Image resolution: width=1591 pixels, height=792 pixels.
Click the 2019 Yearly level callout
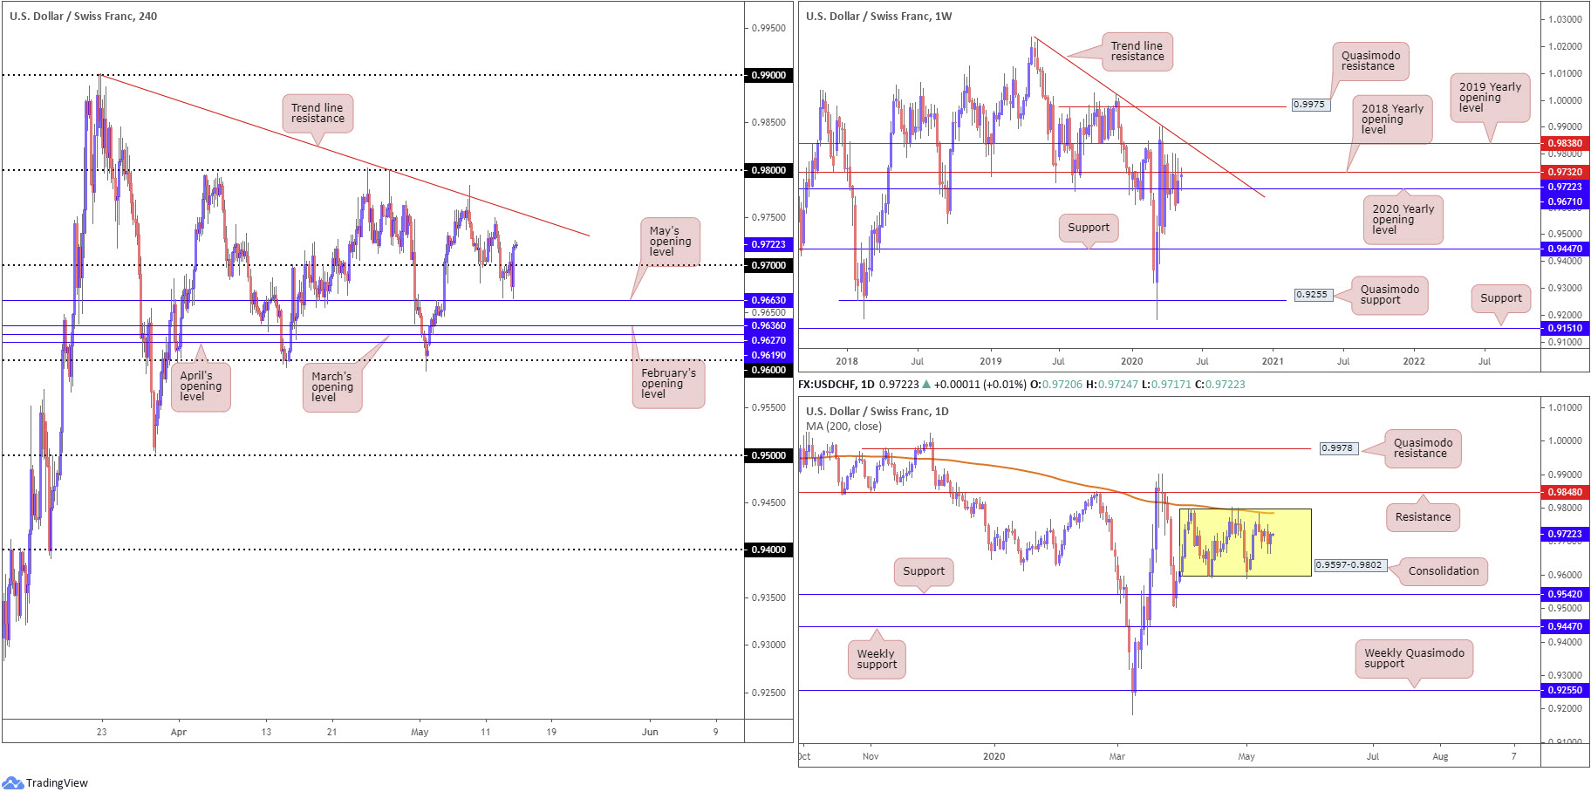1490,98
